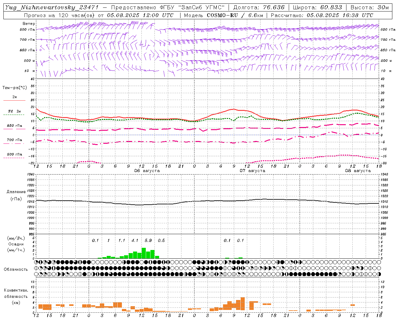Click the tallest orange convective cloud bar

click(243, 304)
